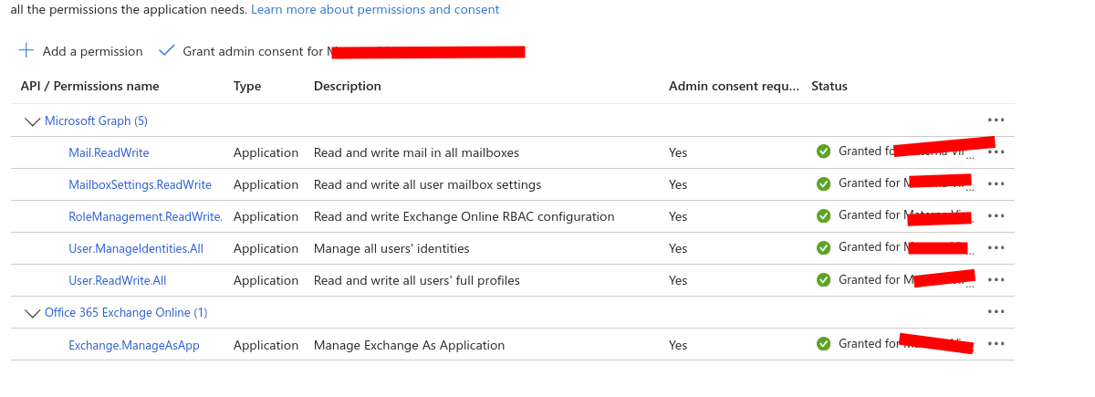
Task: Open the ellipsis menu for the RoleManagement.ReadWrite row
Action: (x=996, y=216)
